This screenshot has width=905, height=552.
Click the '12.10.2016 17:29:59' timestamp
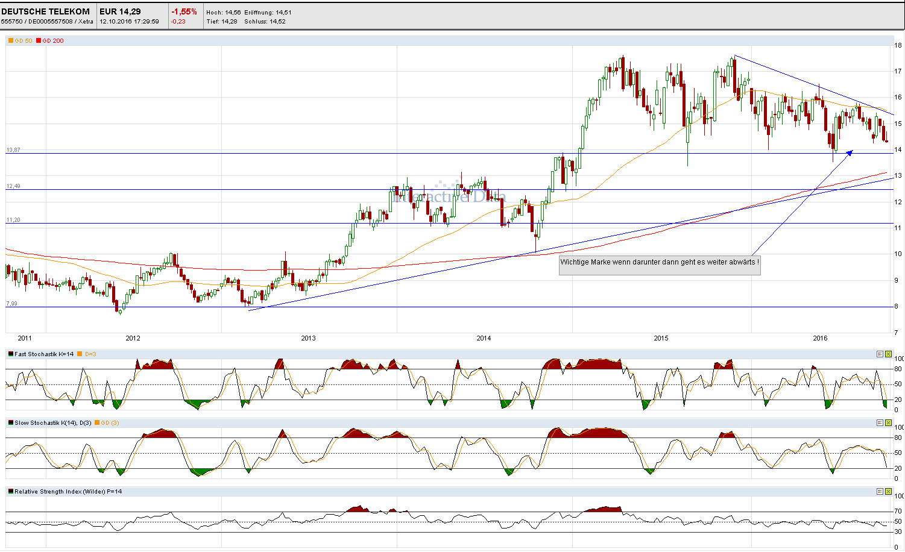point(129,22)
